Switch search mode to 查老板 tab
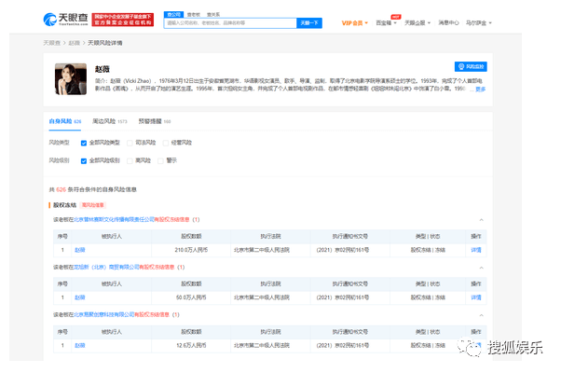 (x=194, y=15)
